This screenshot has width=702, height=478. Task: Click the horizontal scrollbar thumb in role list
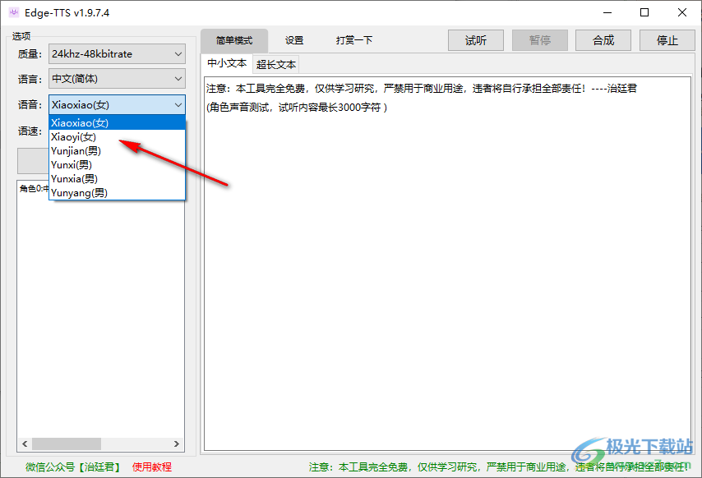tap(67, 444)
